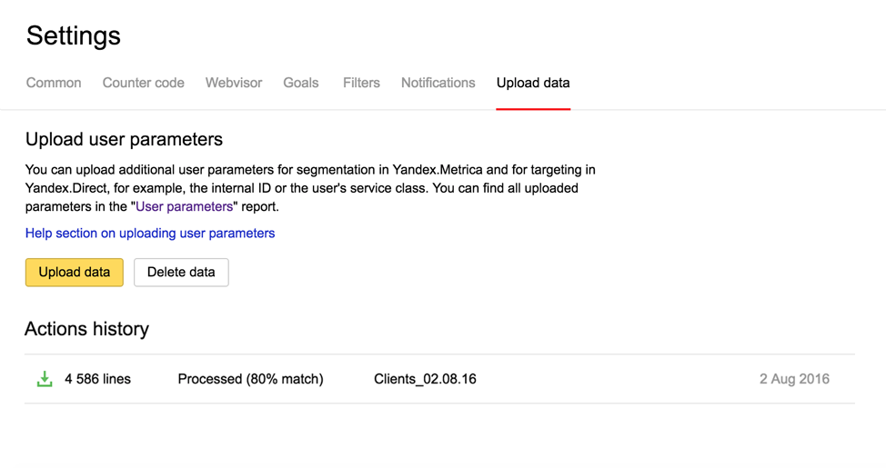Select the Goals tab
Viewport: 886px width, 468px height.
(301, 83)
